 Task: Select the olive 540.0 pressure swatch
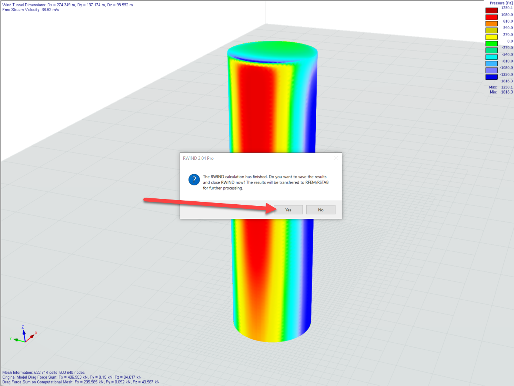coord(491,30)
